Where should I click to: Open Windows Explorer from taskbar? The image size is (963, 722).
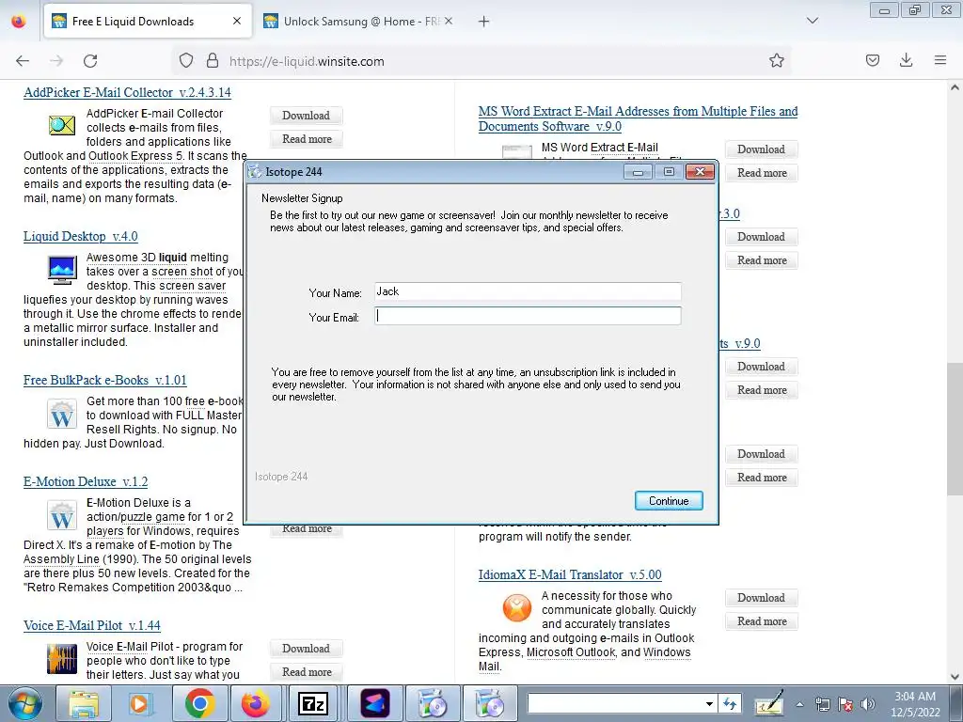tap(84, 703)
